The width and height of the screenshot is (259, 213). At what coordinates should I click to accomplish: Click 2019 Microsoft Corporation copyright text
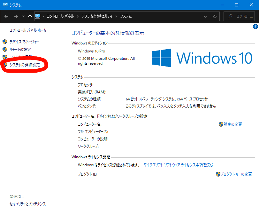click(106, 61)
